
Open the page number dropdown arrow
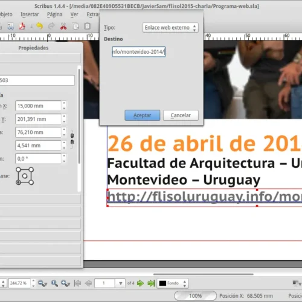[121, 283]
